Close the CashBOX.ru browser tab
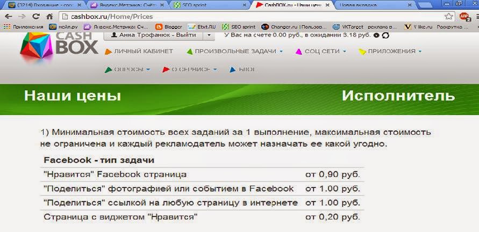This screenshot has width=479, height=232. 326,5
